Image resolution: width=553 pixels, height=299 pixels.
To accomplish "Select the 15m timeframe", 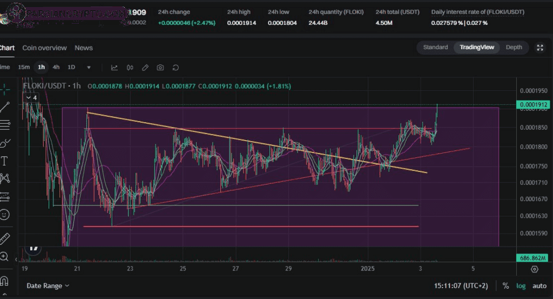I will click(x=24, y=67).
